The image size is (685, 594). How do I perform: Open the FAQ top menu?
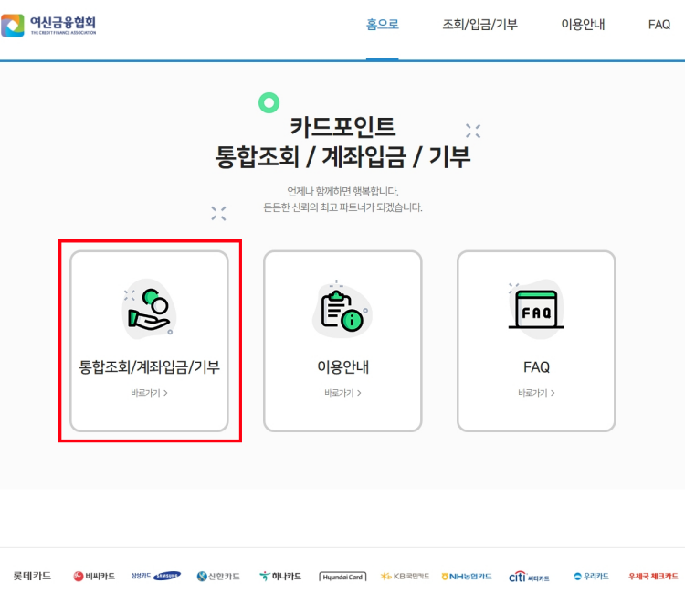tap(659, 25)
